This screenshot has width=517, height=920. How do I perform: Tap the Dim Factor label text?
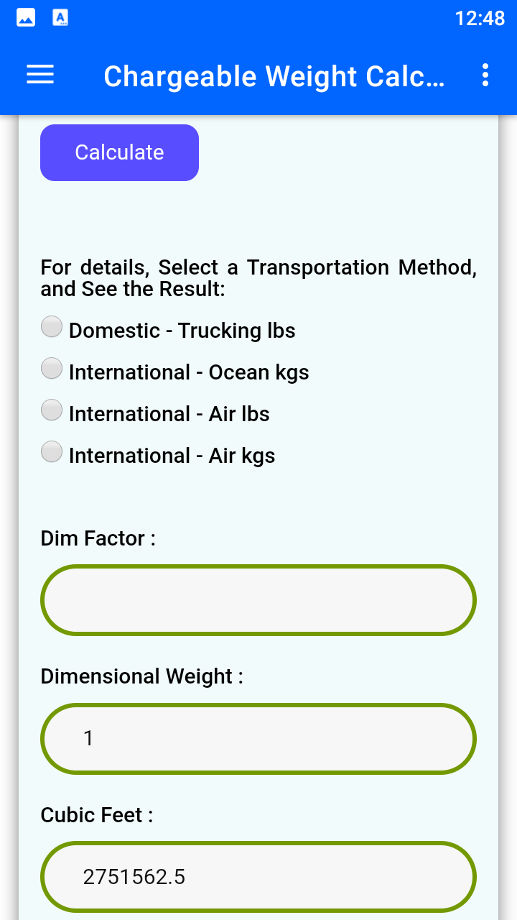(97, 538)
